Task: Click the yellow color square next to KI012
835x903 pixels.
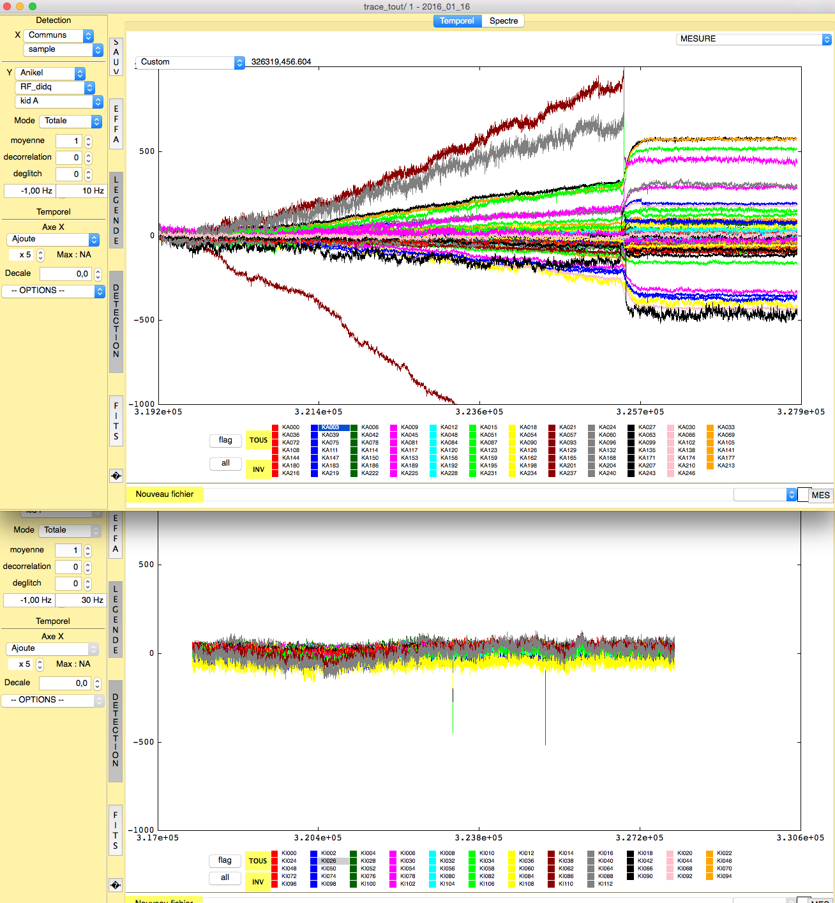Action: (x=512, y=853)
